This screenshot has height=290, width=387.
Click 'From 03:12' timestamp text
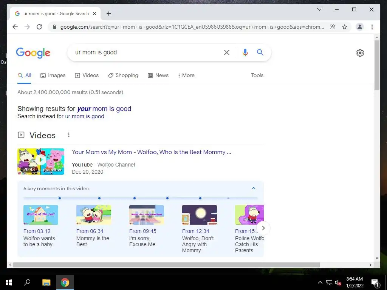click(x=37, y=231)
